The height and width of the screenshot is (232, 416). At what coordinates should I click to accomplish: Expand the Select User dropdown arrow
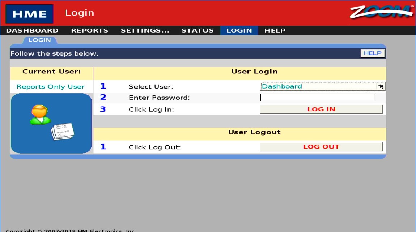pos(381,86)
